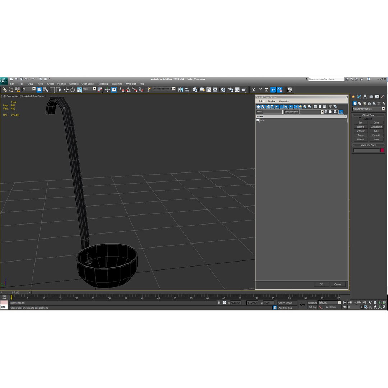Select the Shapes category icon
Viewport: 388px width, 388px height.
pyautogui.click(x=360, y=103)
